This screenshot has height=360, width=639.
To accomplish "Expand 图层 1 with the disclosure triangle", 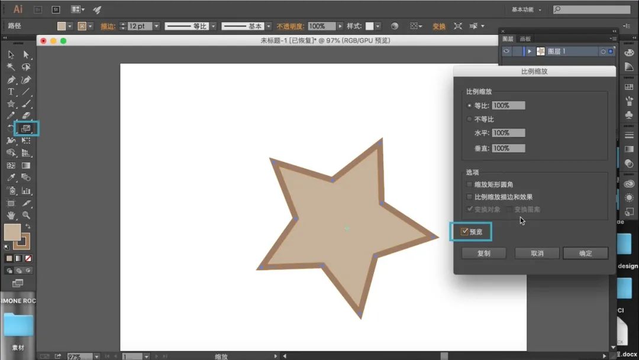I will pyautogui.click(x=530, y=51).
